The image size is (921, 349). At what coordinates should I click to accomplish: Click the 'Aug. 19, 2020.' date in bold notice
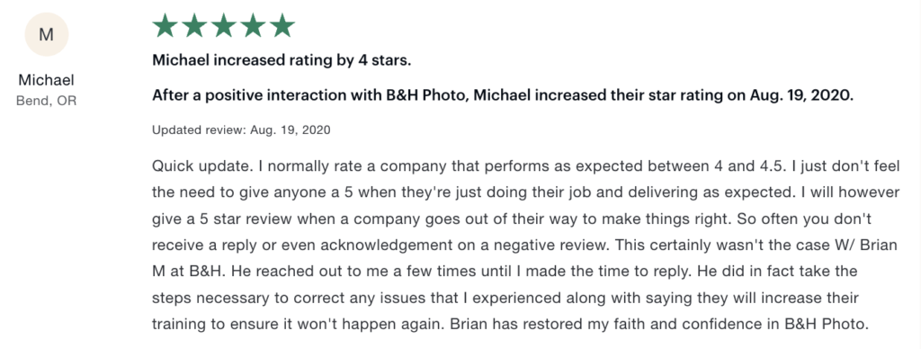[x=801, y=95]
